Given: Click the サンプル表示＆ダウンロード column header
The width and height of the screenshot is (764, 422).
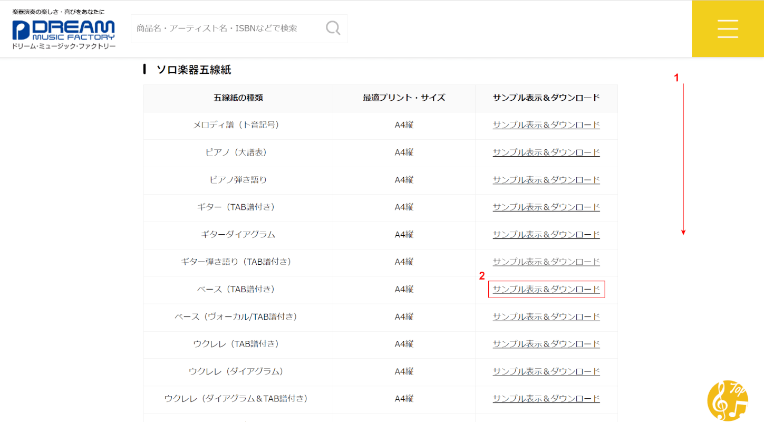Looking at the screenshot, I should (546, 98).
